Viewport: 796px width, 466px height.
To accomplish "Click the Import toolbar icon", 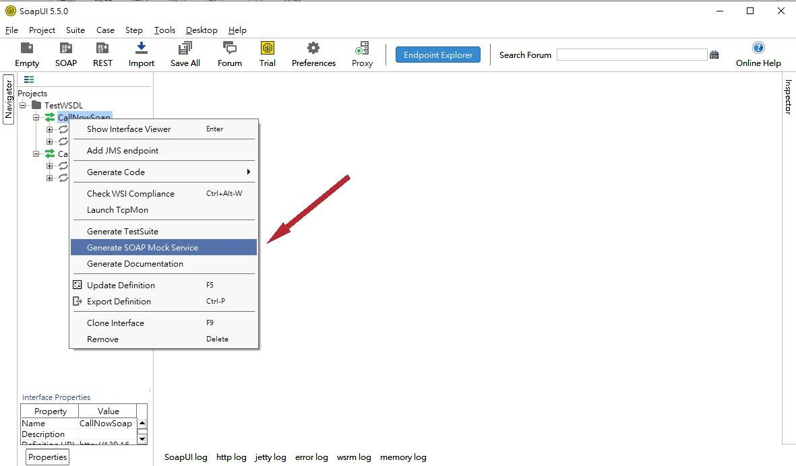I will (x=141, y=48).
